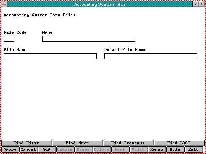This screenshot has height=154, width=206.
Task: Cancel the current operation
Action: (x=28, y=150)
